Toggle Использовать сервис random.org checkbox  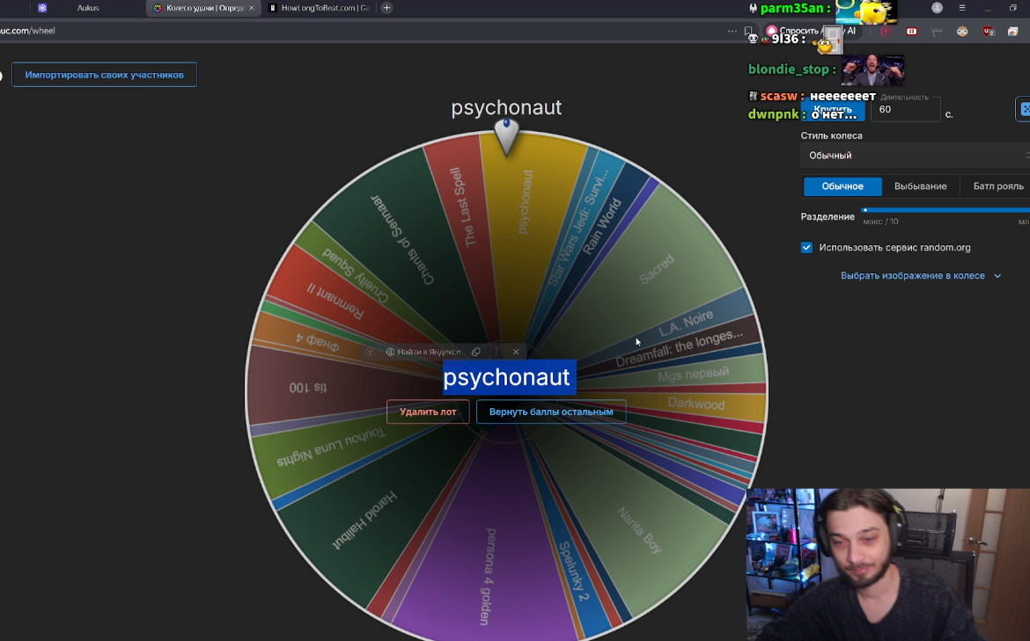point(806,247)
